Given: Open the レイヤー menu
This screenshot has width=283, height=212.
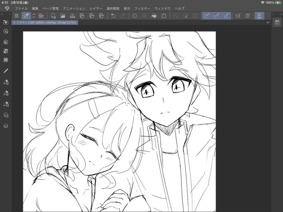Looking at the screenshot, I should [96, 8].
